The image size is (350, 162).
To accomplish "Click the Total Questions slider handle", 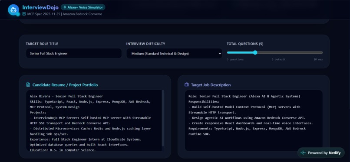I will coord(255,52).
